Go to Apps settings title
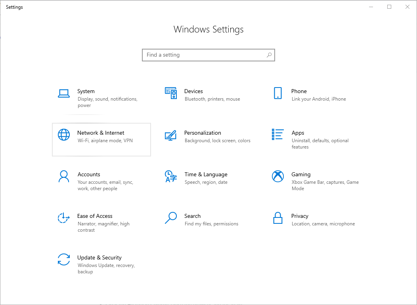The image size is (417, 305). (x=298, y=133)
